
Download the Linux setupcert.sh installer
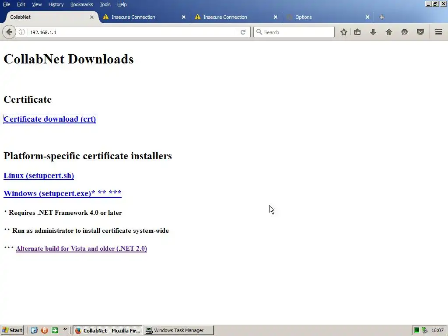38,175
